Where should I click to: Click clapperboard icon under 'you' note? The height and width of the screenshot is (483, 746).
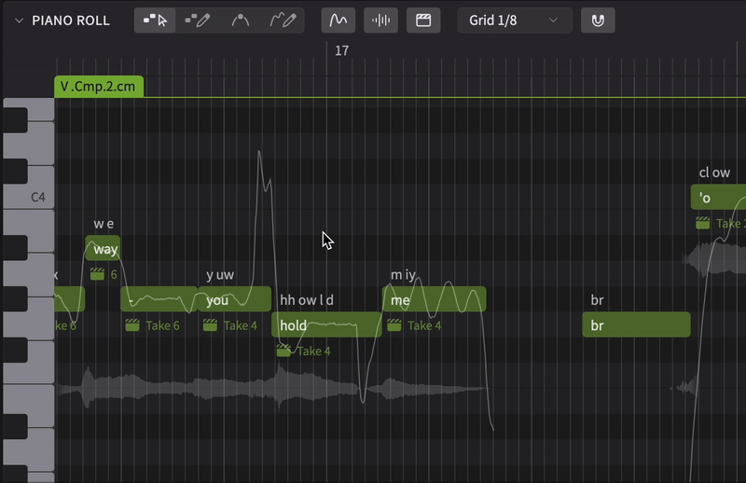pos(210,325)
